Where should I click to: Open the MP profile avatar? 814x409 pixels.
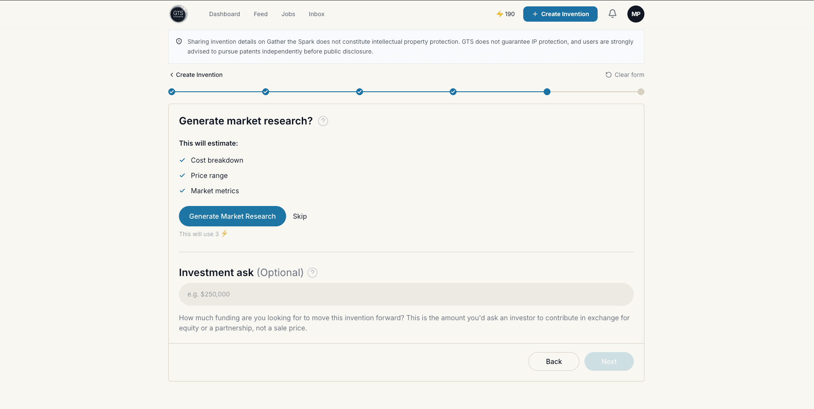636,14
